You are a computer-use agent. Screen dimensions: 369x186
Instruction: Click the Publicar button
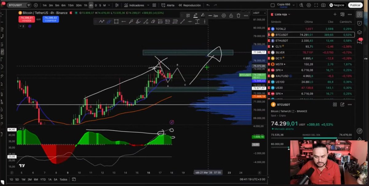click(x=355, y=5)
